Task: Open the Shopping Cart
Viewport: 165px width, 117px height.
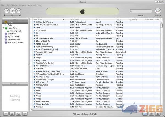Action: pos(15,31)
